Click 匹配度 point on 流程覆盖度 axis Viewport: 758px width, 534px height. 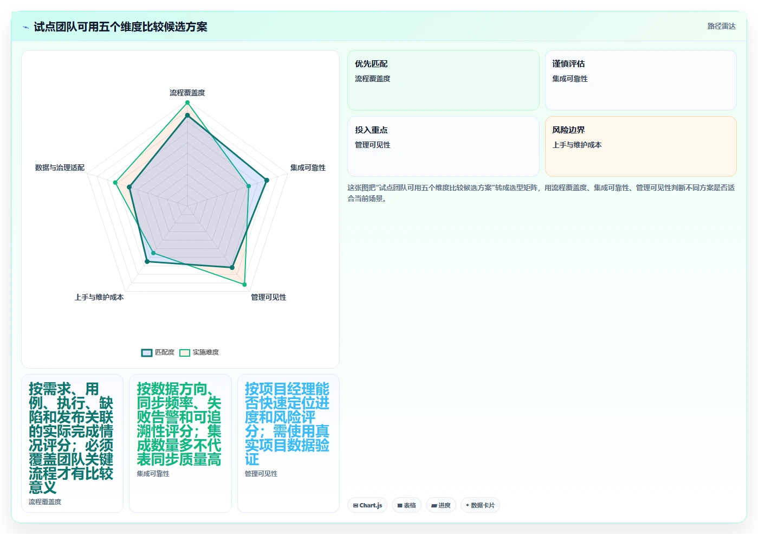(187, 115)
